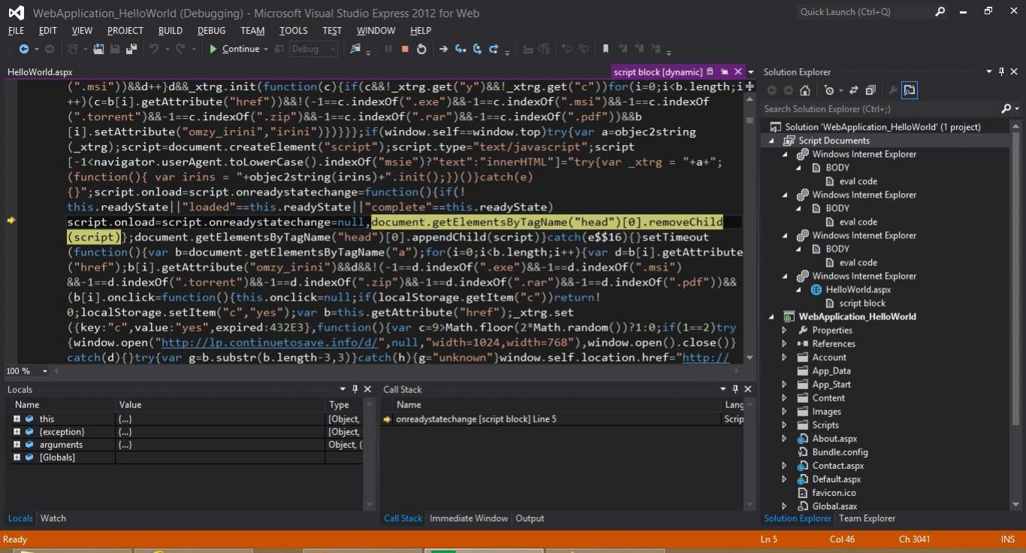The width and height of the screenshot is (1026, 553).
Task: Open the 100 % zoom dropdown
Action: [45, 371]
